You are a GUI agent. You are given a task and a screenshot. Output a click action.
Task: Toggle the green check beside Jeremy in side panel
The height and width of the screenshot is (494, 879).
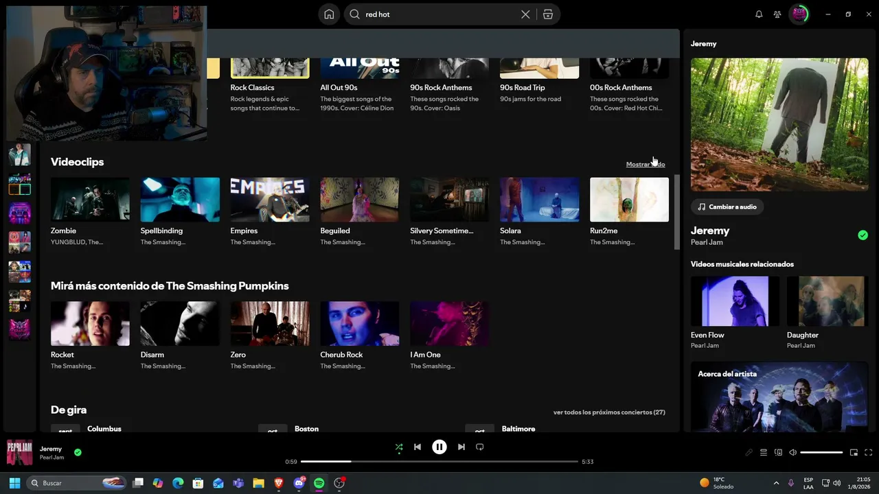[863, 235]
